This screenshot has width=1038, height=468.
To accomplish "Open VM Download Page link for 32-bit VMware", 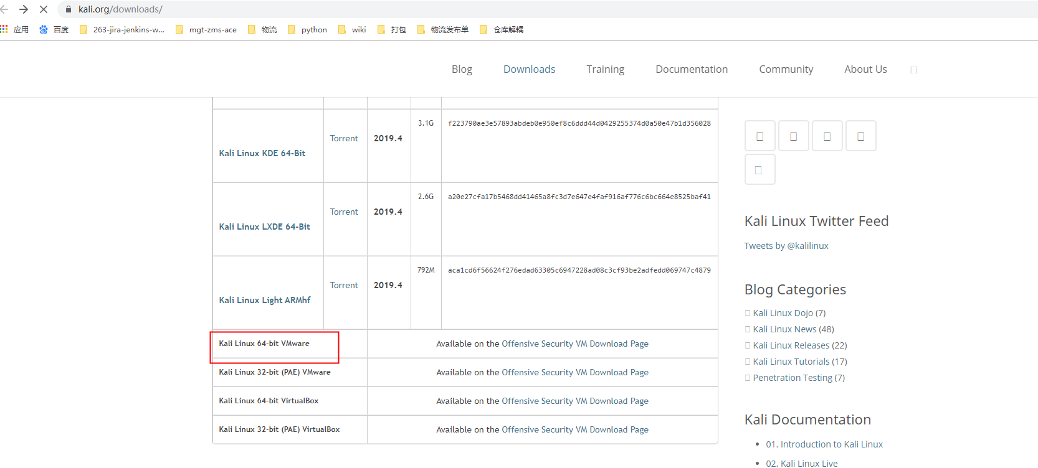I will point(575,372).
